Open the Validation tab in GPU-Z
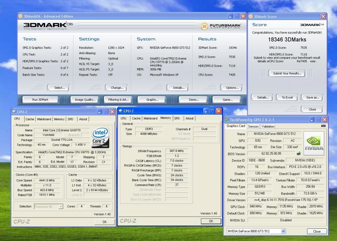The image size is (337, 241). coord(268,126)
